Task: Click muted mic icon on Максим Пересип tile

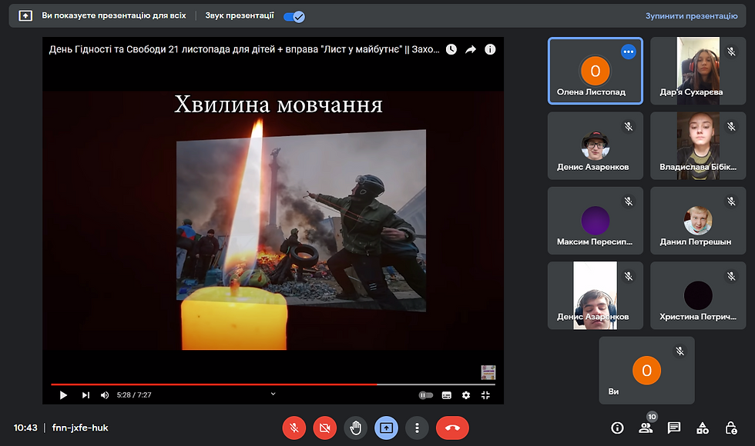Action: coord(629,201)
